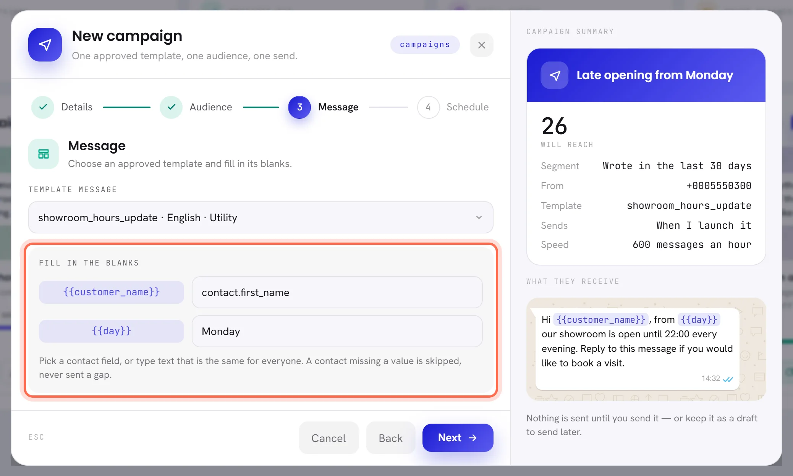Click the CAMPAIGN SUMMARY heading
The height and width of the screenshot is (476, 793).
pos(570,31)
